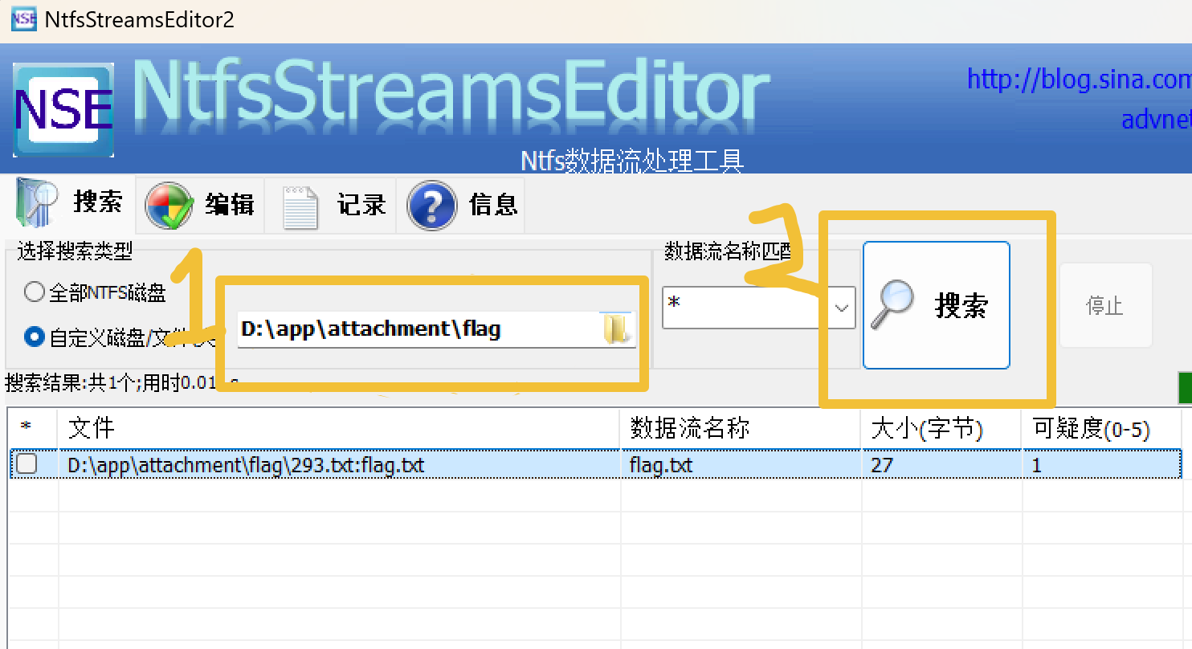The height and width of the screenshot is (649, 1192).
Task: Sort by the 可疑度(0-5) column header
Action: pyautogui.click(x=1102, y=430)
